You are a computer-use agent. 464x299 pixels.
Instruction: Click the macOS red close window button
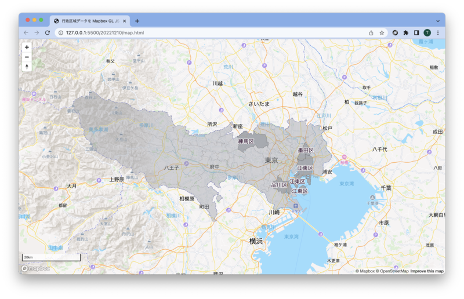27,20
